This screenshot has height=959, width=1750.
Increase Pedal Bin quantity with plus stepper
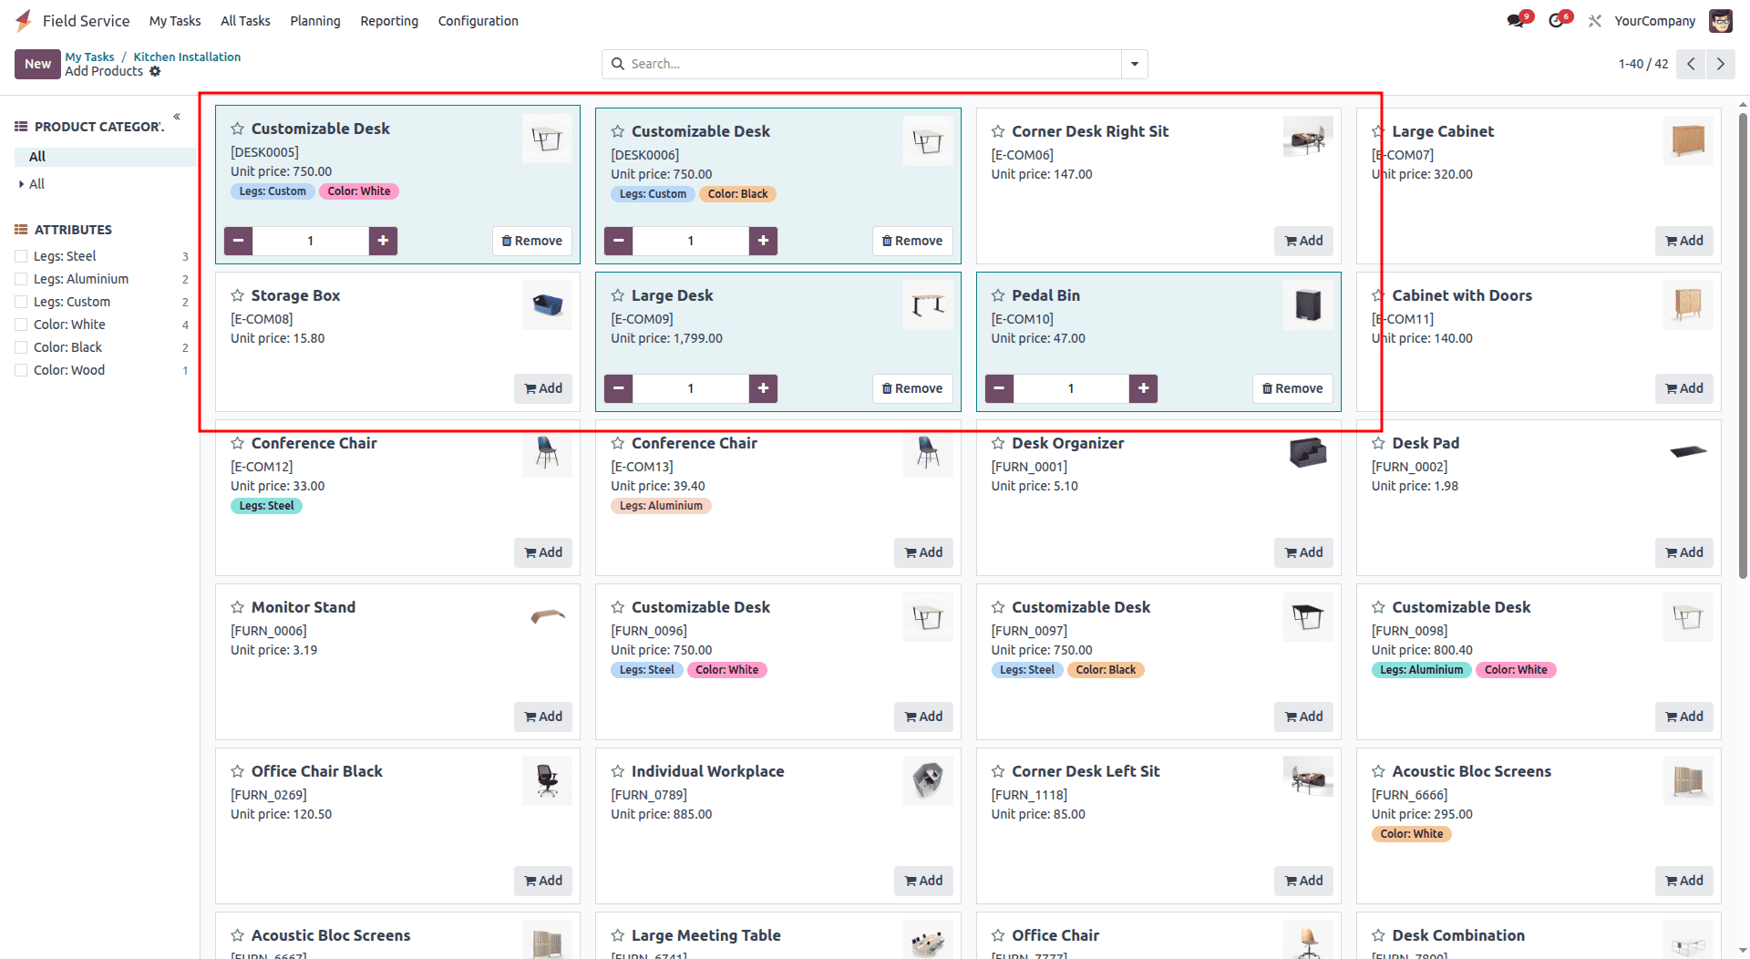click(1143, 388)
